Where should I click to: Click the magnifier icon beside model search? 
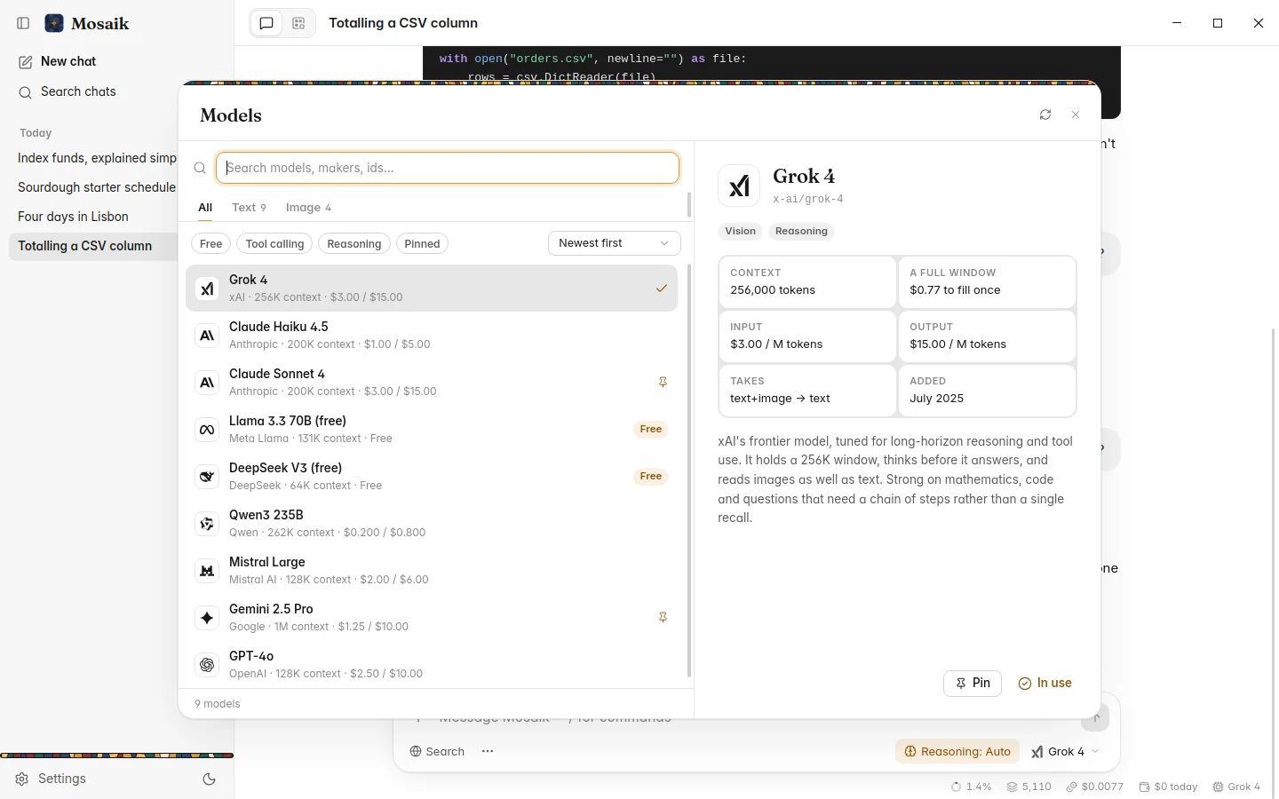[200, 168]
